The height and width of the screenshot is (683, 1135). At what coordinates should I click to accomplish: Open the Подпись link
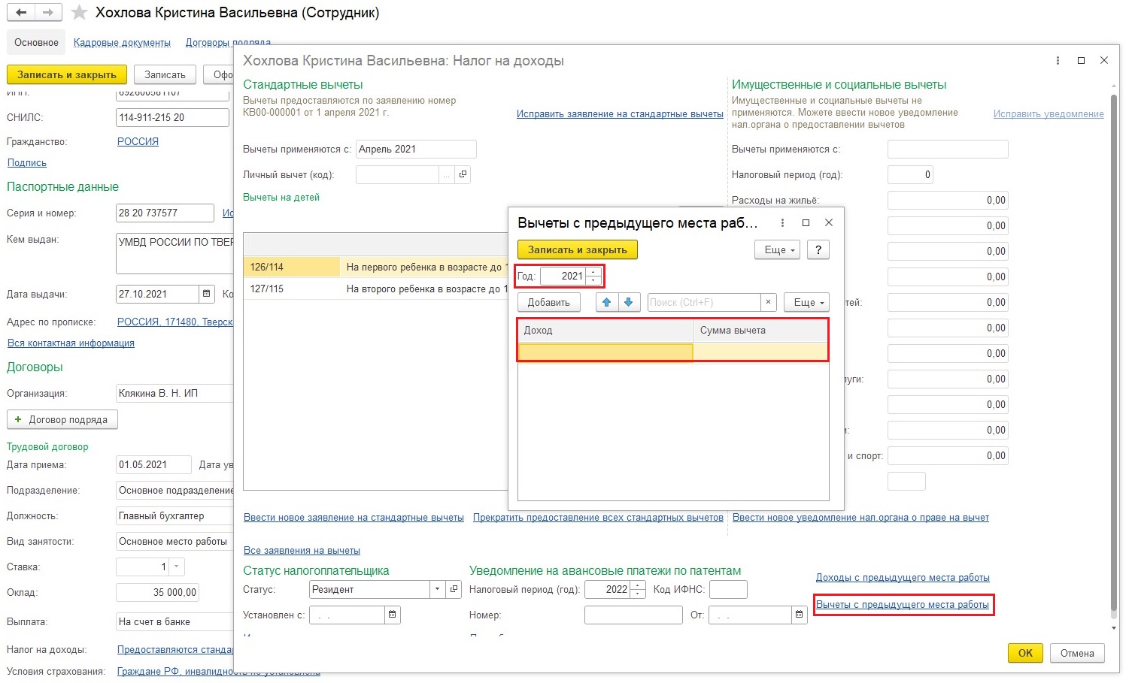click(x=27, y=163)
